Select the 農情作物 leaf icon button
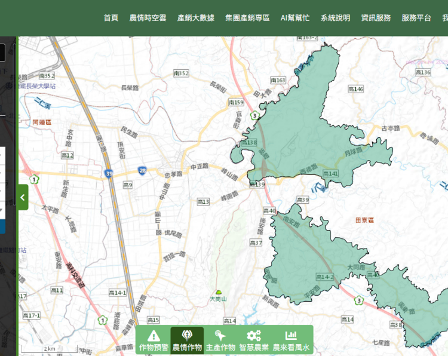Image resolution: width=448 pixels, height=356 pixels. point(187,339)
